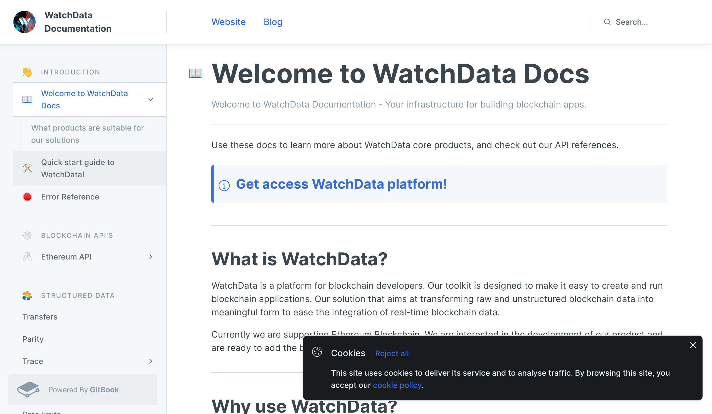Image resolution: width=712 pixels, height=414 pixels.
Task: Click Reject all cookies link
Action: (392, 353)
